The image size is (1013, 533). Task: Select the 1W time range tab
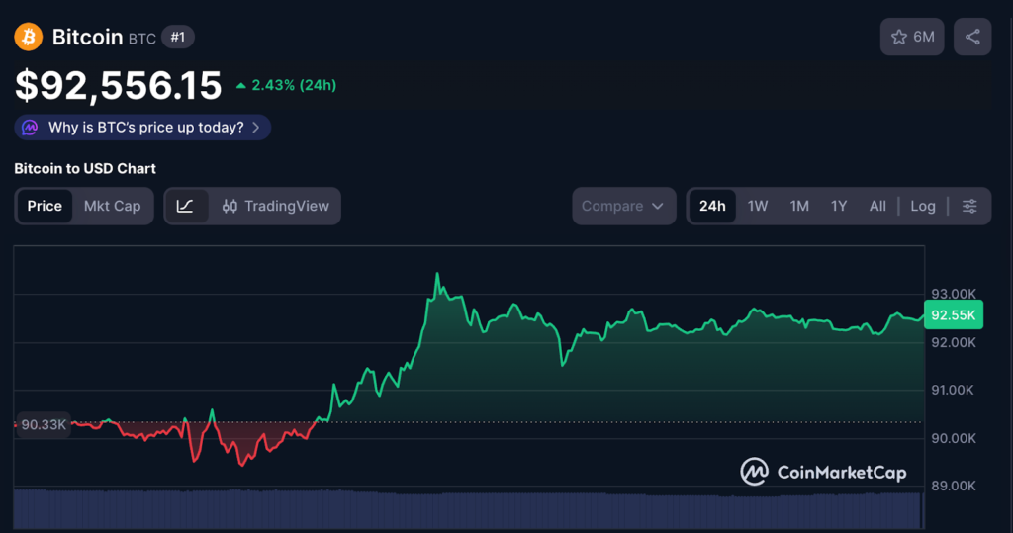[x=758, y=206]
